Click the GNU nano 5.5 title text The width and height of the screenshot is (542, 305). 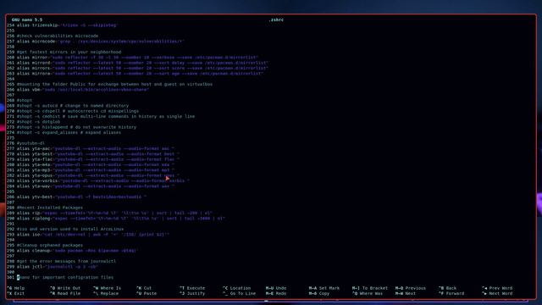[x=27, y=20]
